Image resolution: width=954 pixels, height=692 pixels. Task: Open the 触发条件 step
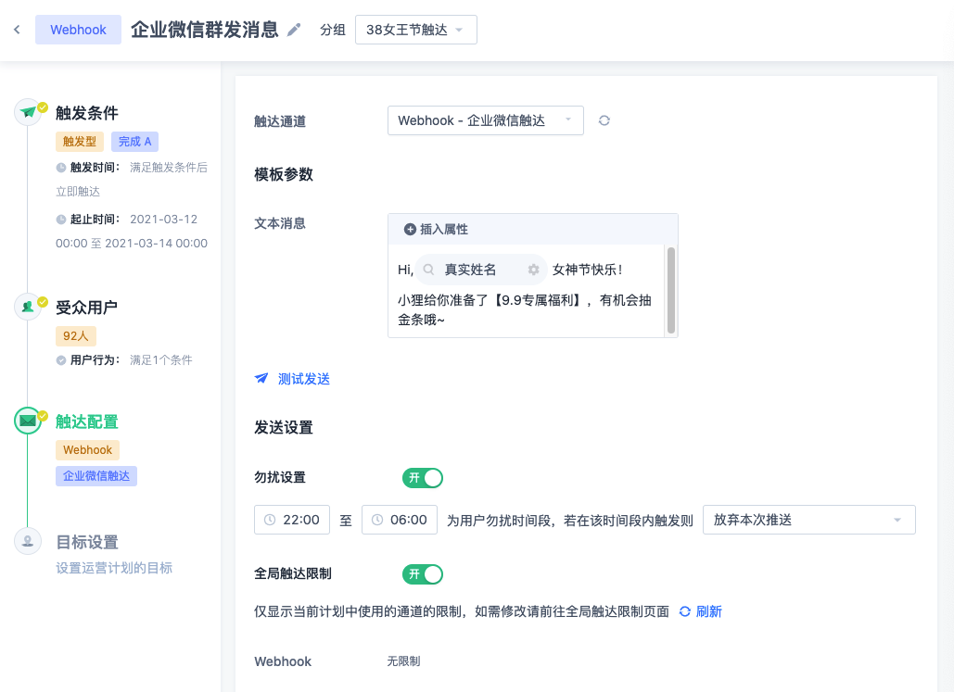point(87,112)
